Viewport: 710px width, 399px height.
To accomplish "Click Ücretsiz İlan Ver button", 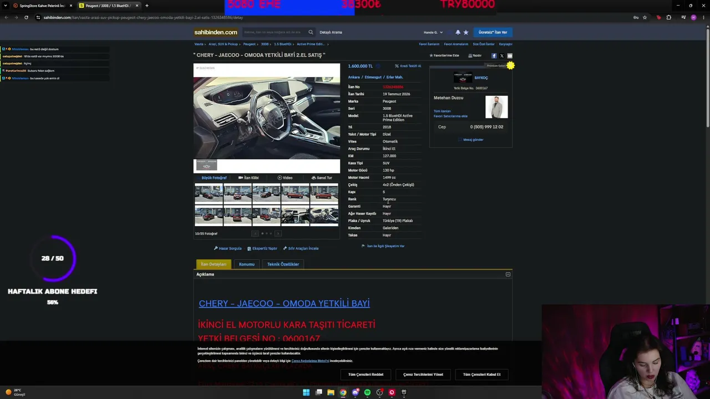I will coord(493,32).
